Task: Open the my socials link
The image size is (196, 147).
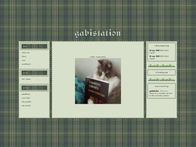Action: (x=26, y=106)
